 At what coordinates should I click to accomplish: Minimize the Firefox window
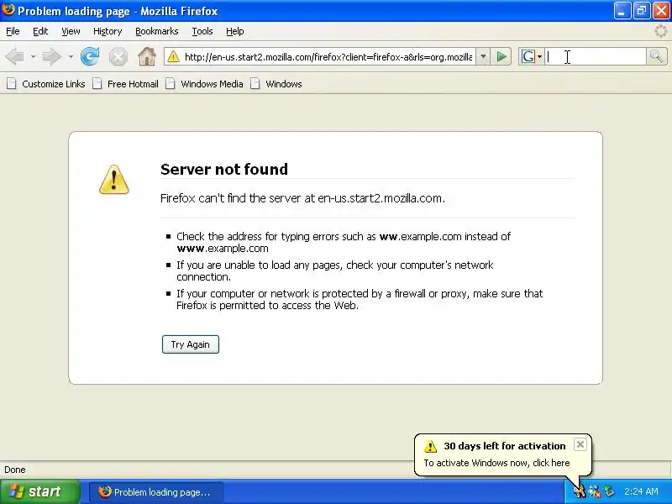point(622,11)
